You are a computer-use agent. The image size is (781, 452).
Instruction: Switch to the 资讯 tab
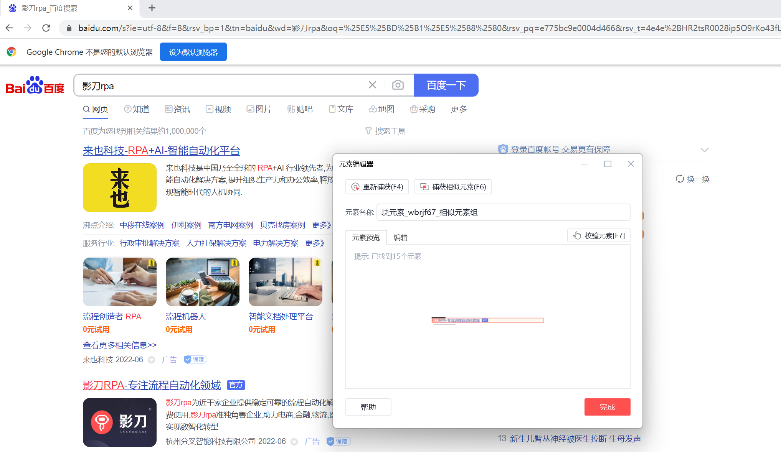pyautogui.click(x=177, y=109)
